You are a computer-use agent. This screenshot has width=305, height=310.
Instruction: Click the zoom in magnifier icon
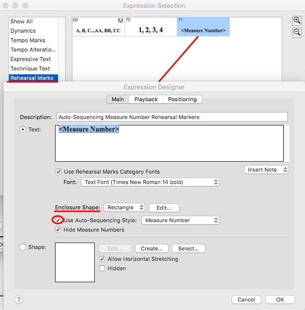297,21
